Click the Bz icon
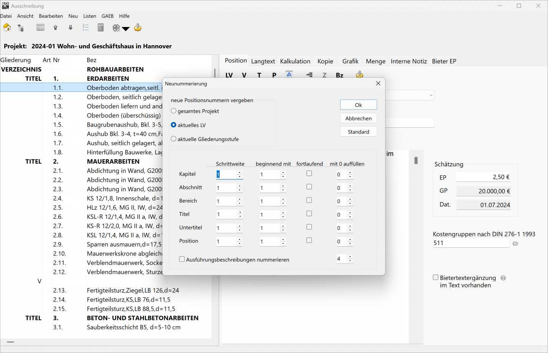 point(340,75)
